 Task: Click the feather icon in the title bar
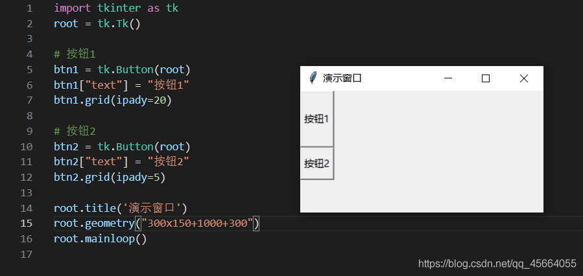313,78
